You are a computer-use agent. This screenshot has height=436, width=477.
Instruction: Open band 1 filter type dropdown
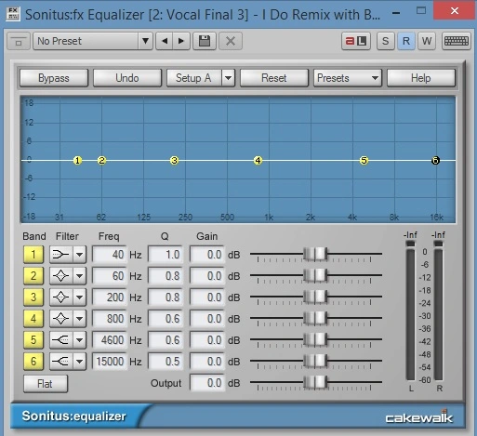tap(80, 255)
